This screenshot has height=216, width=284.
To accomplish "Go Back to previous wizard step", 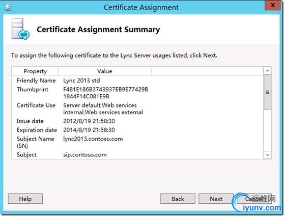I will [178, 199].
